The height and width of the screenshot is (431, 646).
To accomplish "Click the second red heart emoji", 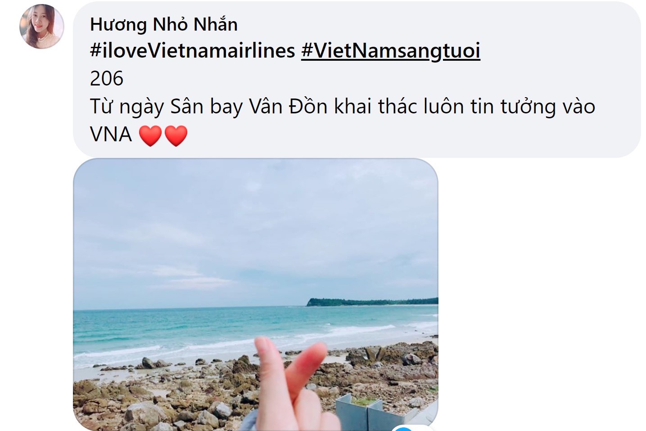I will (x=176, y=135).
